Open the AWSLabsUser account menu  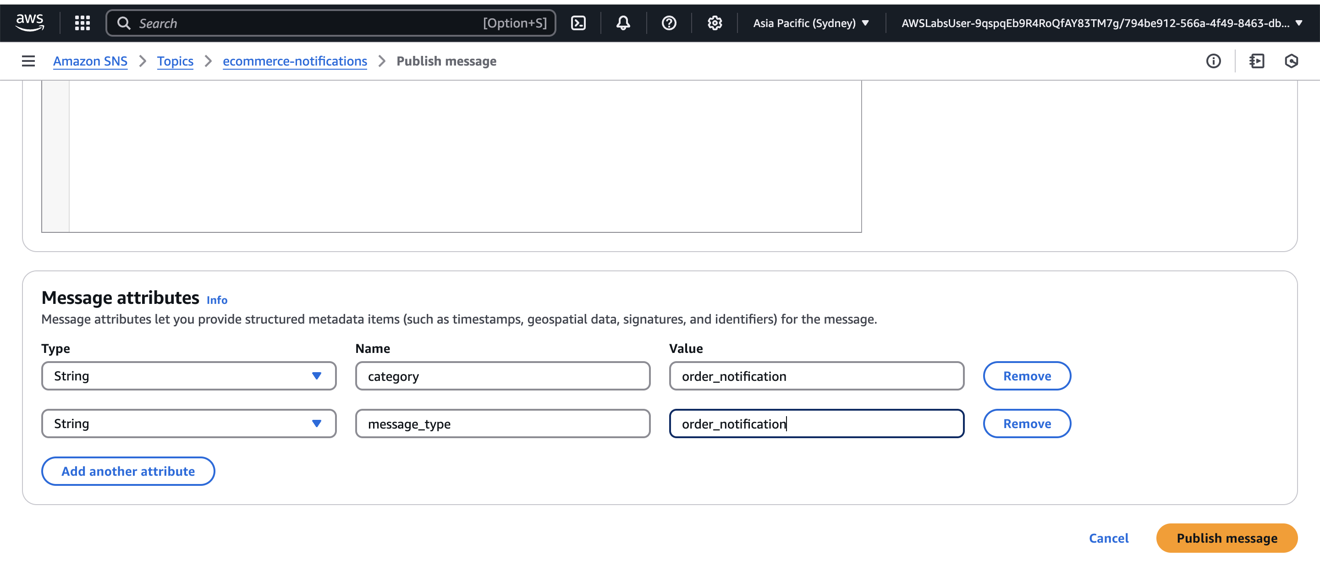(1102, 23)
